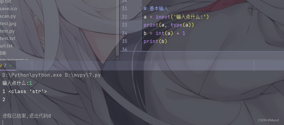The height and width of the screenshot is (125, 284).
Task: Select scan.py in the file tree
Action: pos(8,16)
